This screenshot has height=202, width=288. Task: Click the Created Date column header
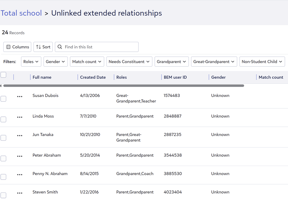click(93, 77)
